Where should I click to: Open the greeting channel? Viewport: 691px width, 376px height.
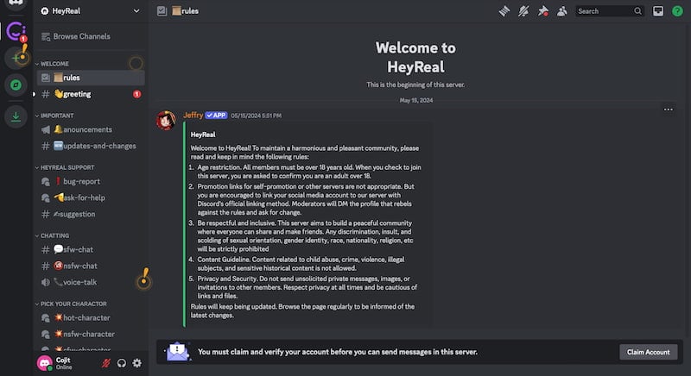tap(91, 94)
